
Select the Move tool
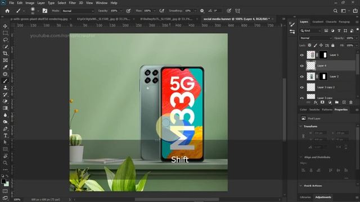pyautogui.click(x=5, y=26)
